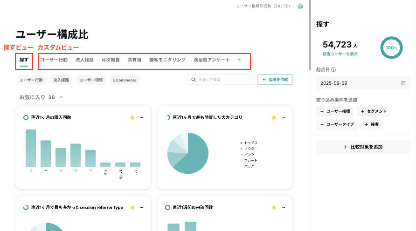Click the session referrer type card title
The width and height of the screenshot is (416, 231).
click(x=77, y=207)
